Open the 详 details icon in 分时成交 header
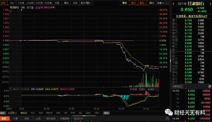 pos(210,86)
